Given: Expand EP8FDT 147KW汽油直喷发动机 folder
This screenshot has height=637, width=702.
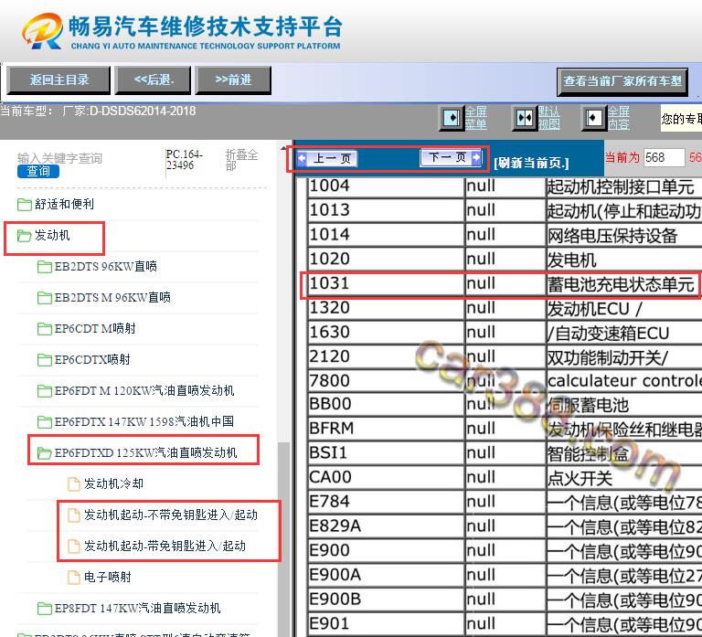Looking at the screenshot, I should [137, 608].
